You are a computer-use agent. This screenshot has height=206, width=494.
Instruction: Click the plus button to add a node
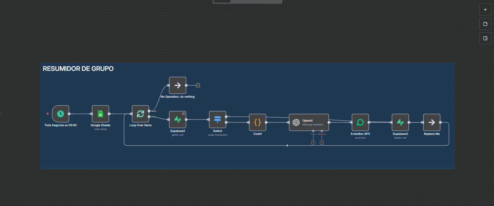coord(485,10)
